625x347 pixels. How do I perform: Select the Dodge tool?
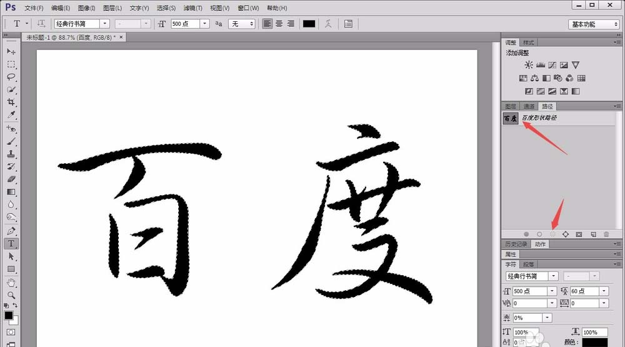(11, 218)
